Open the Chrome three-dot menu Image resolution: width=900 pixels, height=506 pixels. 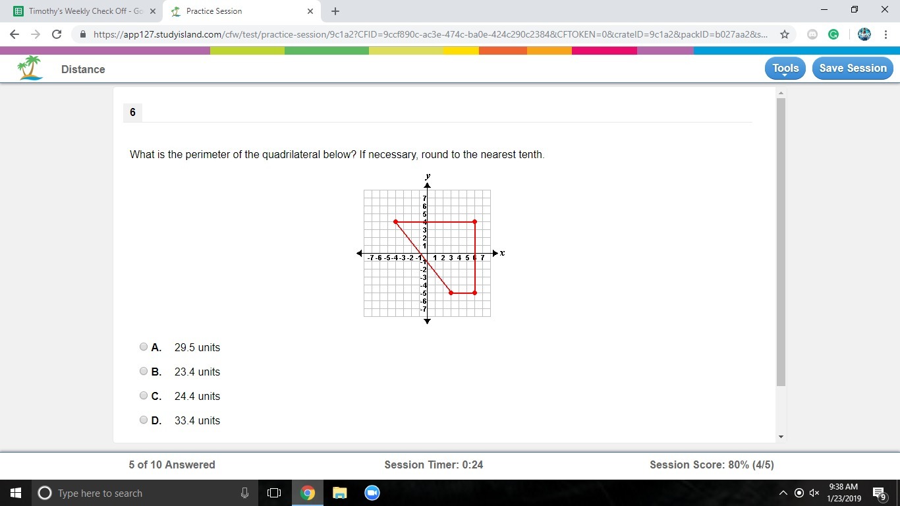(x=886, y=34)
